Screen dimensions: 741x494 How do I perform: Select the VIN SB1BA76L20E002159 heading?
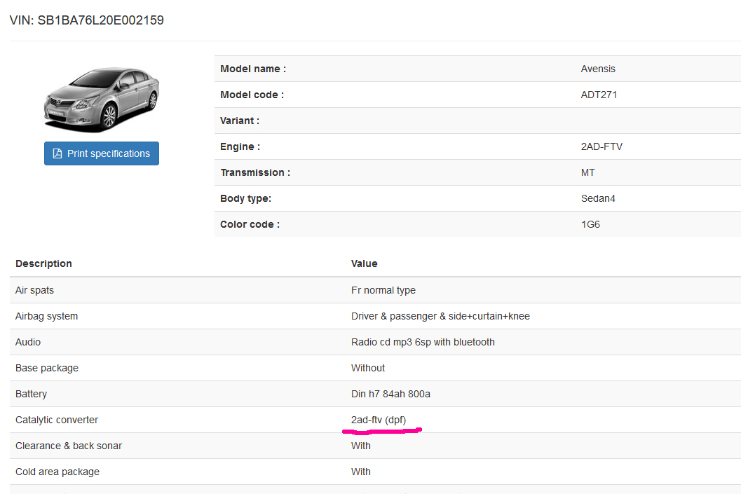(86, 20)
